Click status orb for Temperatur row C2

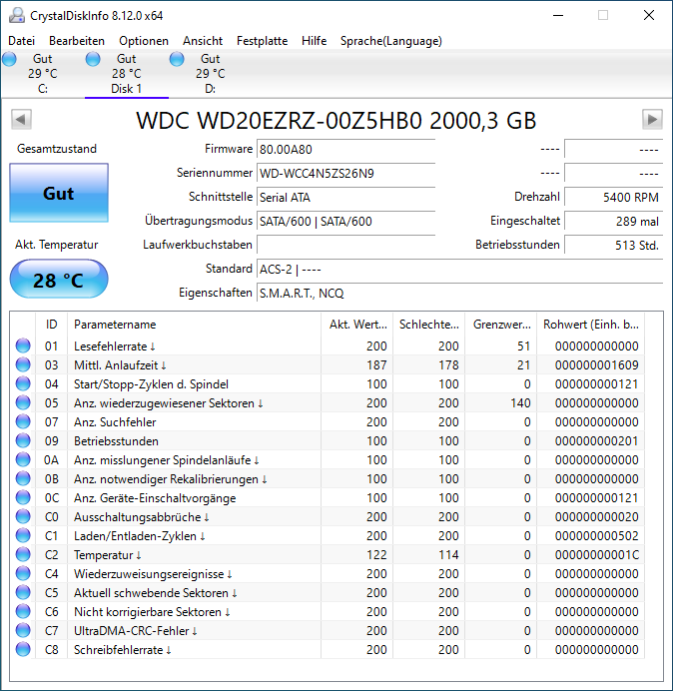point(23,554)
